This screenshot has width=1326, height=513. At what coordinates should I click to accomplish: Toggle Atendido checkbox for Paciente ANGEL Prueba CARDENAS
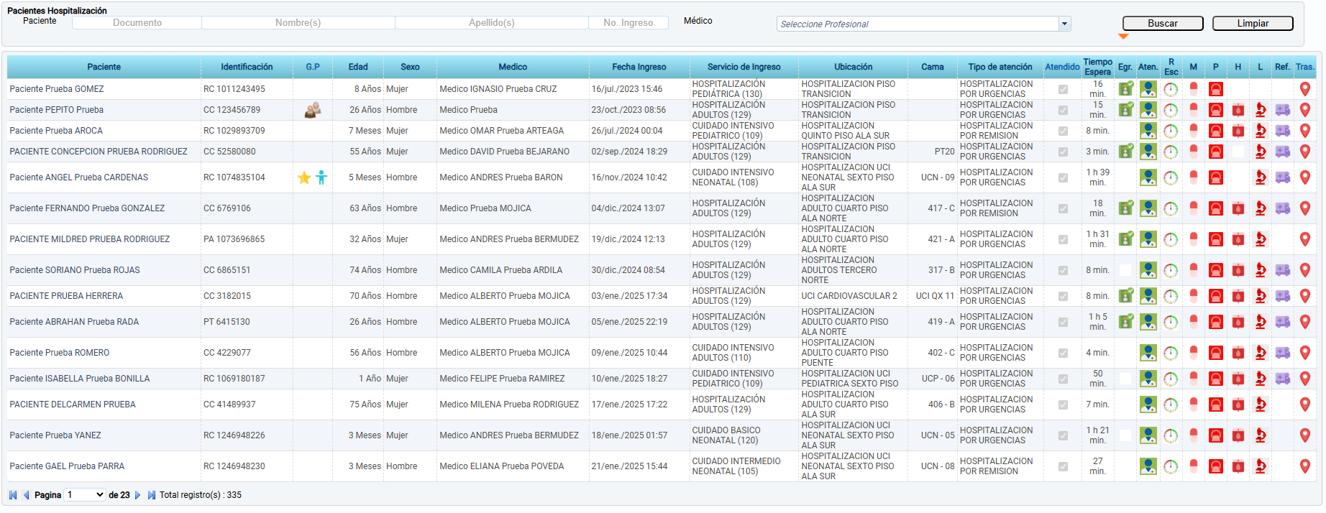click(1063, 178)
